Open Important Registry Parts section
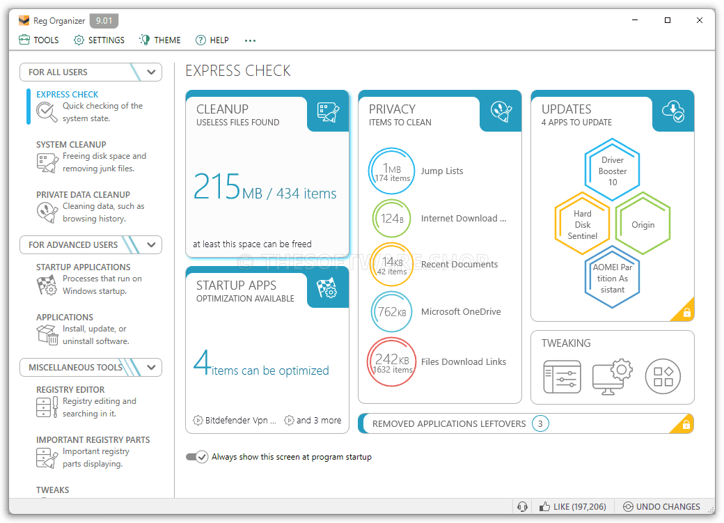This screenshot has width=724, height=523. click(x=94, y=451)
